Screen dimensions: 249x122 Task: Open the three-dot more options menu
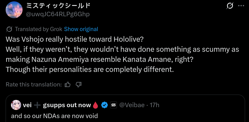[x=241, y=6]
